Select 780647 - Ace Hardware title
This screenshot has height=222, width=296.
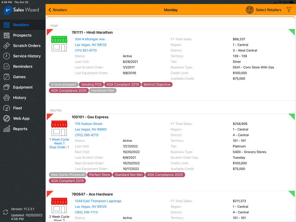click(x=92, y=194)
